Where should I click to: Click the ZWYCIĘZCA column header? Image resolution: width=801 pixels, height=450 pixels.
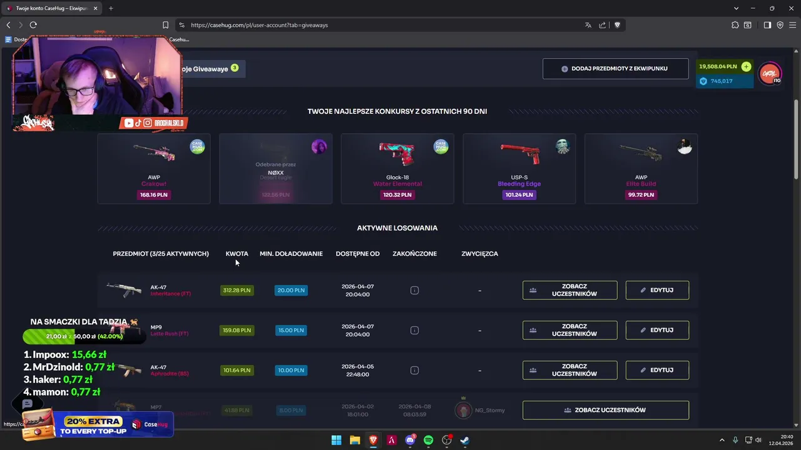479,254
